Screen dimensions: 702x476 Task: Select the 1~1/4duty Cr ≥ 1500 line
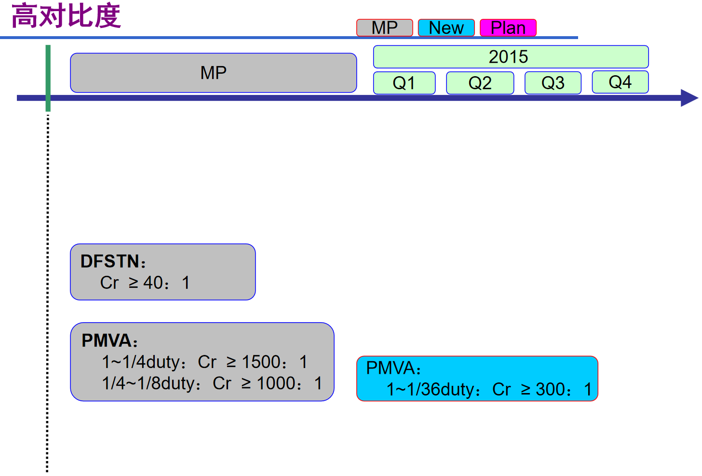tap(204, 362)
